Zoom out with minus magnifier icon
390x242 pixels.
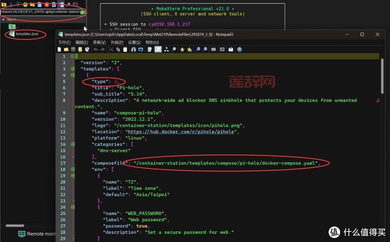205,49
